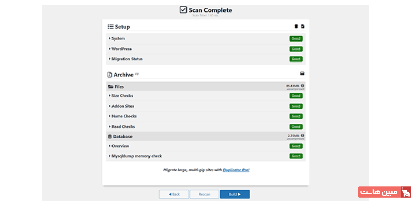Click the Good badge for Overview

(296, 146)
